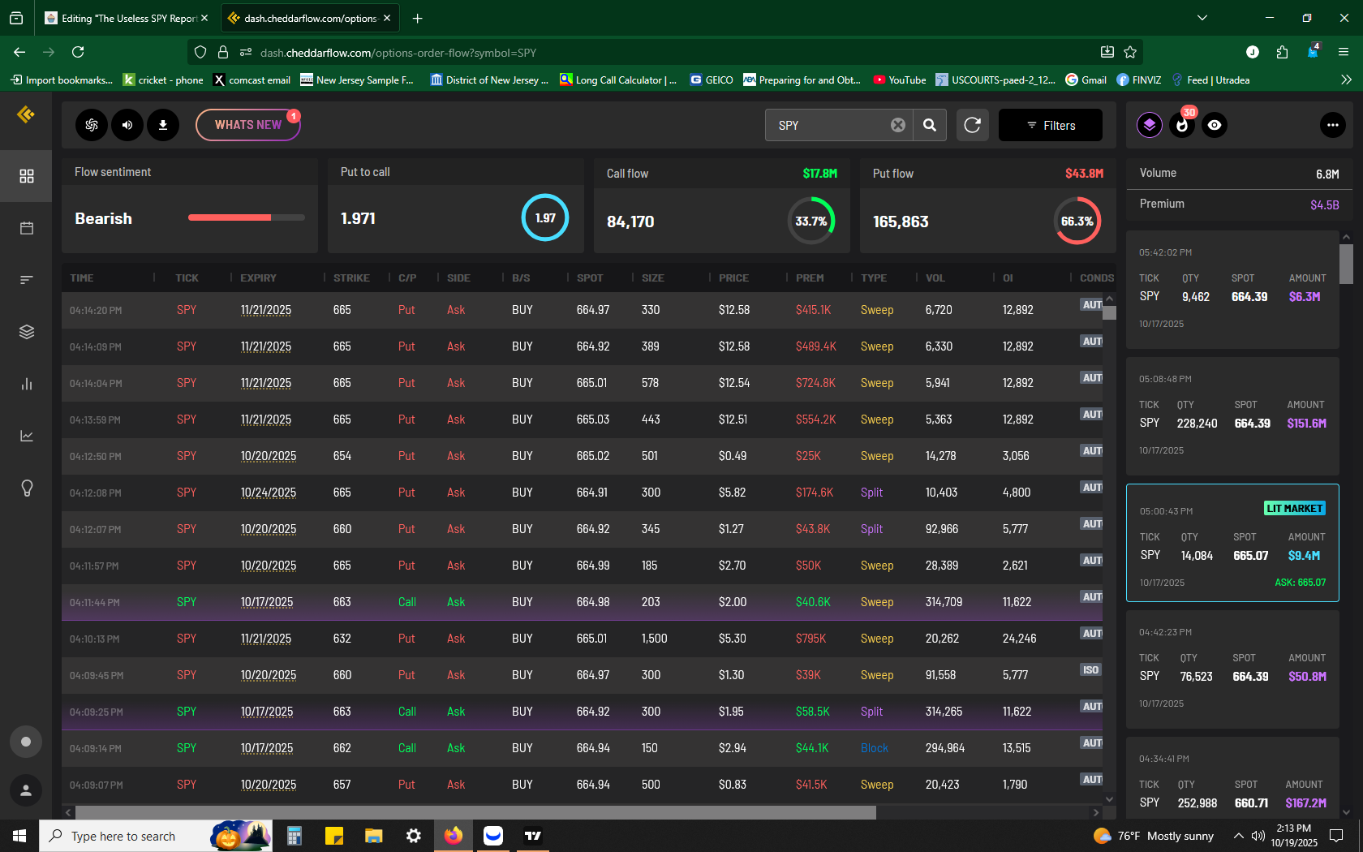Select the purple dark pool layers icon
This screenshot has width=1363, height=852.
pyautogui.click(x=1150, y=125)
